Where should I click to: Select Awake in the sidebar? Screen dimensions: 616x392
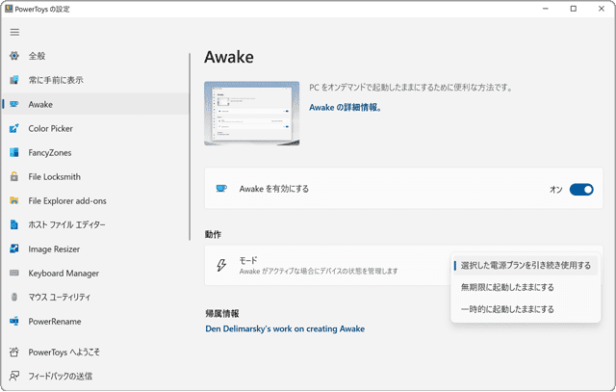pyautogui.click(x=95, y=104)
